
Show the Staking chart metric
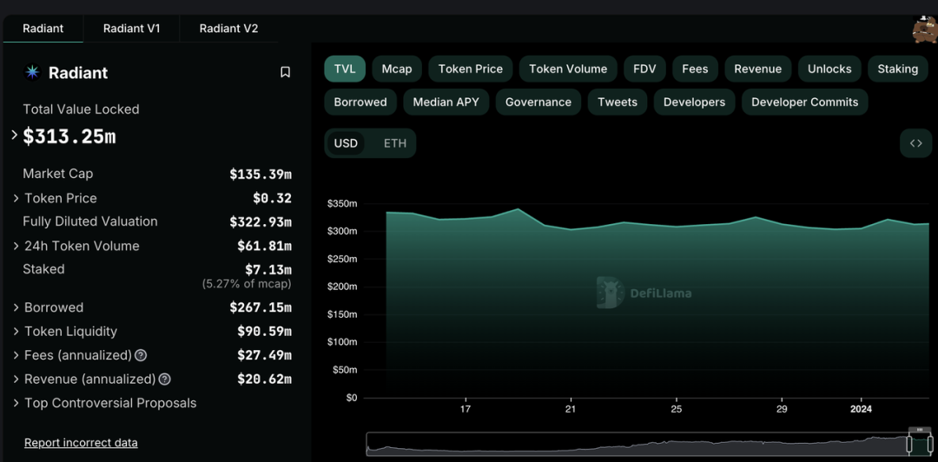[897, 69]
